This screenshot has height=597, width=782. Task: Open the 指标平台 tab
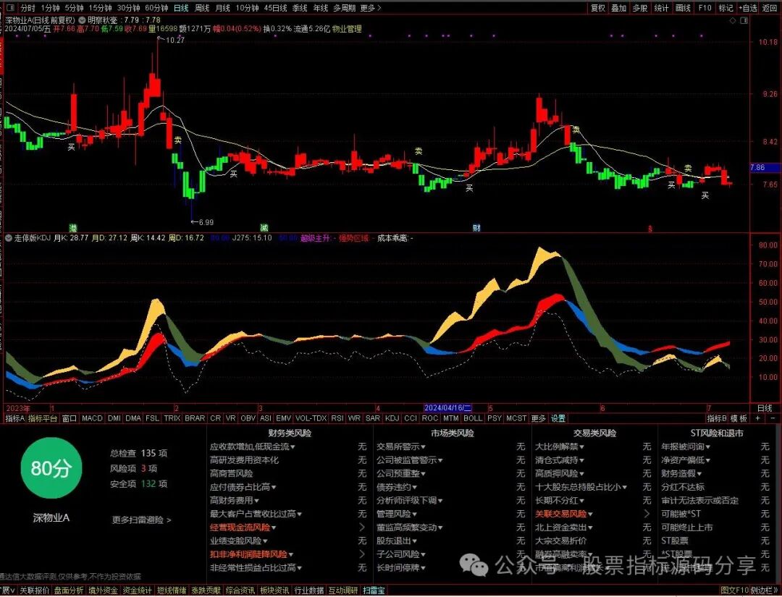click(x=43, y=418)
